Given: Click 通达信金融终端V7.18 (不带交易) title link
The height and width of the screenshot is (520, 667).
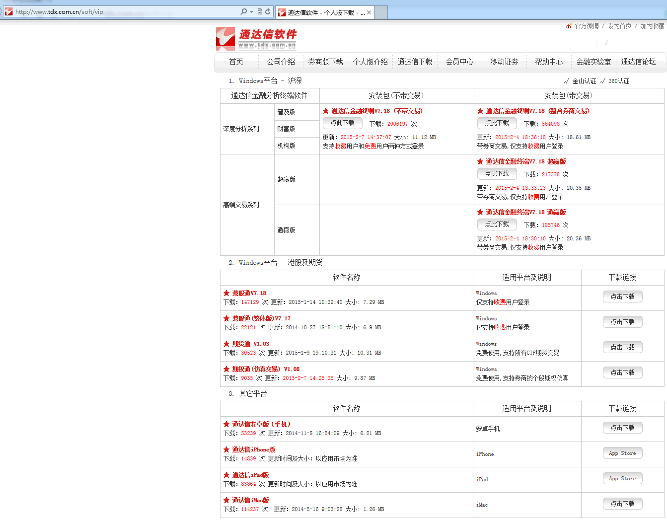Looking at the screenshot, I should click(377, 111).
